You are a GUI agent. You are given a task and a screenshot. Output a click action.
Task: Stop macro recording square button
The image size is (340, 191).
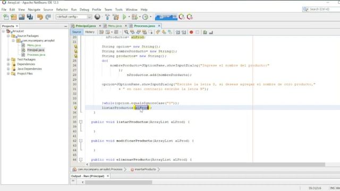pos(197,32)
